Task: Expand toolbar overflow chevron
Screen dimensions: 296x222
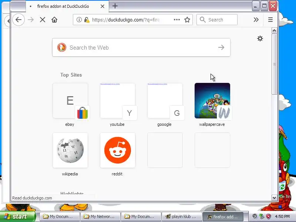Action: click(x=256, y=20)
